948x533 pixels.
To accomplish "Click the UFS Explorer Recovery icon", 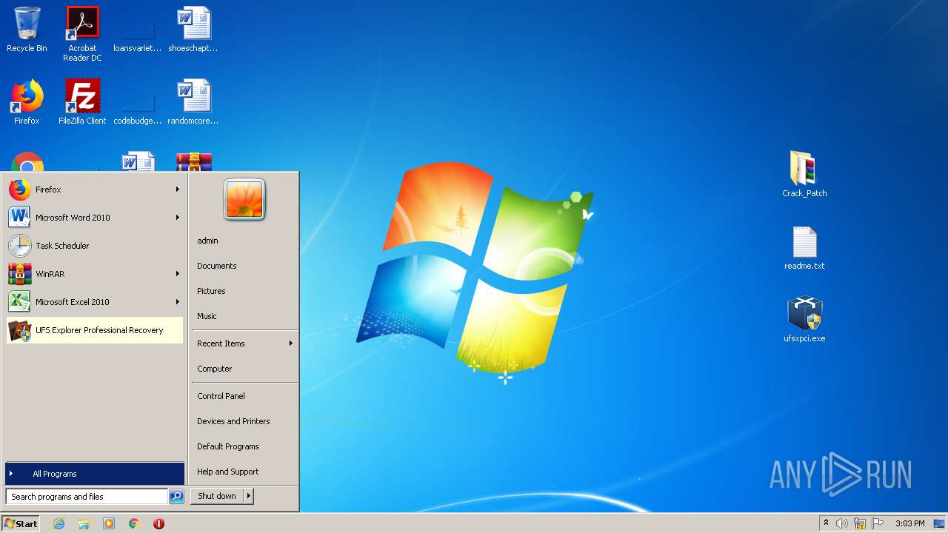I will 20,330.
